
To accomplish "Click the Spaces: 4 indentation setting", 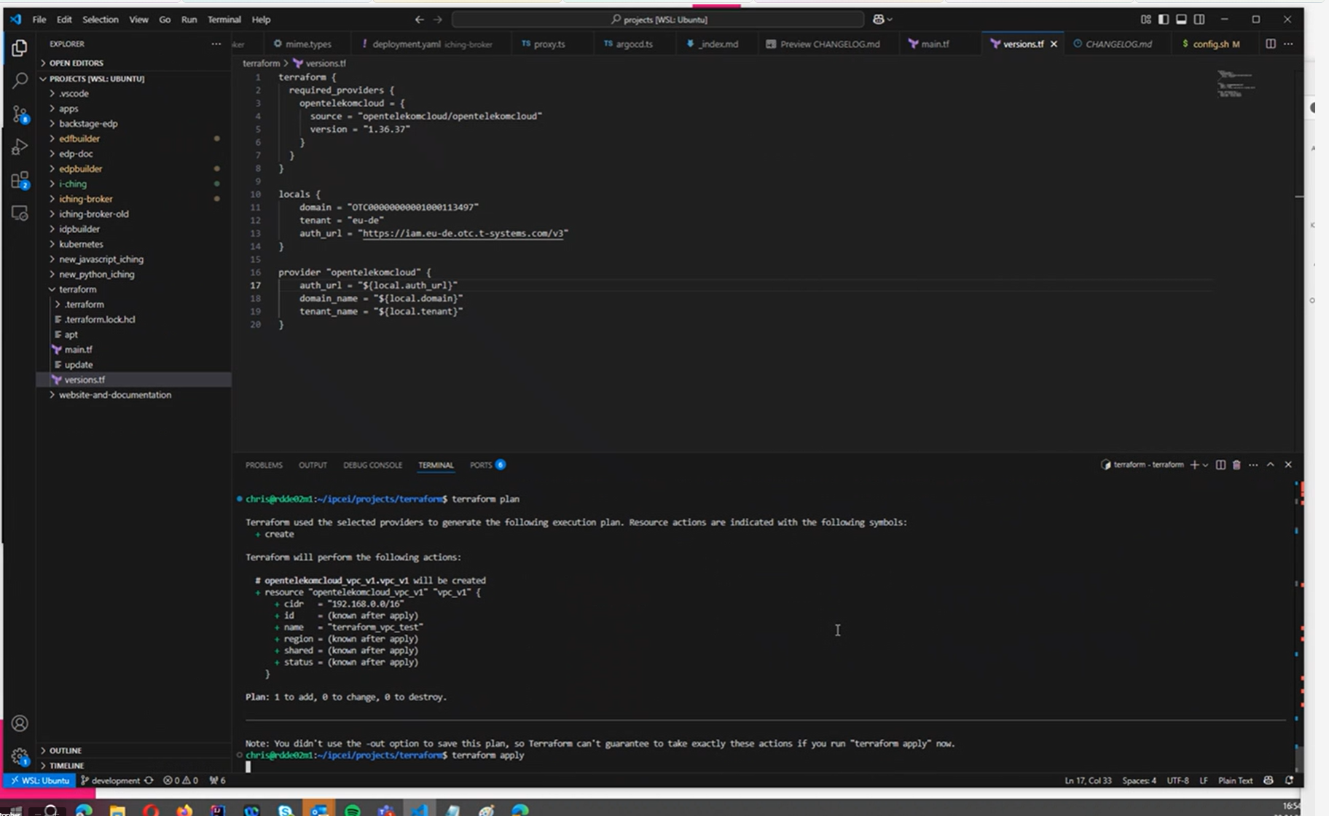I will (1139, 780).
